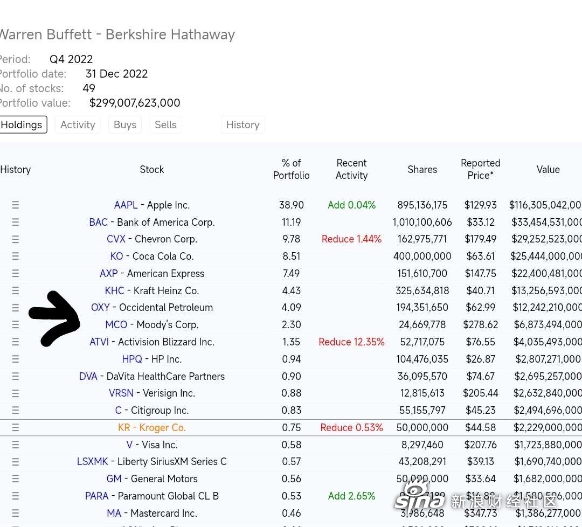Click the Q4 2022 period value
Image resolution: width=582 pixels, height=527 pixels.
coord(71,59)
